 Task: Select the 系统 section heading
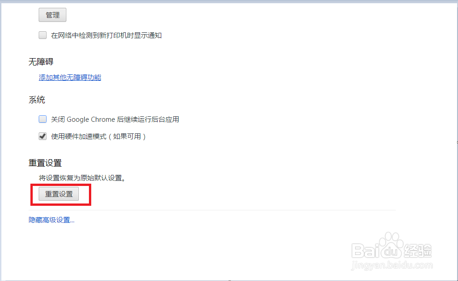(37, 100)
